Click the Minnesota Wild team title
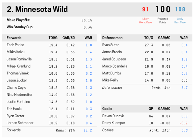Screen dimensions: 195x140 click(37, 9)
